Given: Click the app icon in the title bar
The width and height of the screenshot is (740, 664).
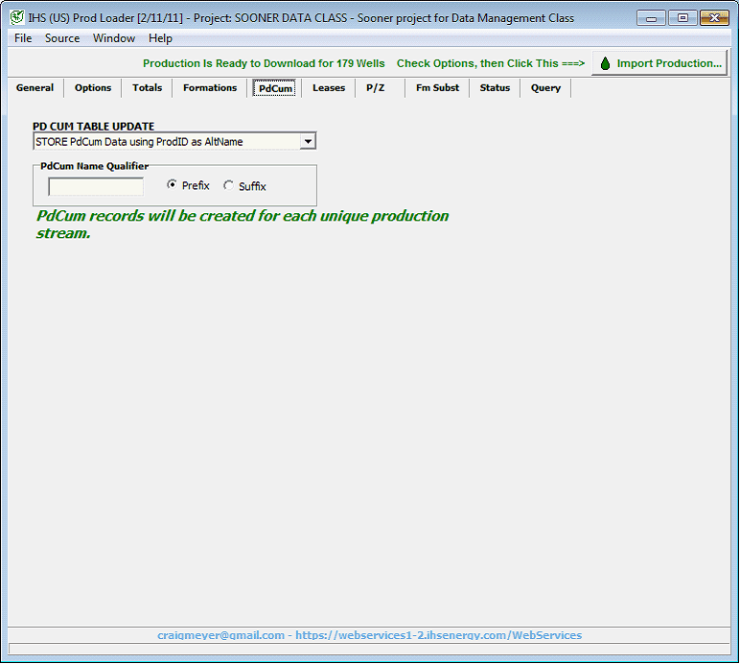Looking at the screenshot, I should coord(16,17).
